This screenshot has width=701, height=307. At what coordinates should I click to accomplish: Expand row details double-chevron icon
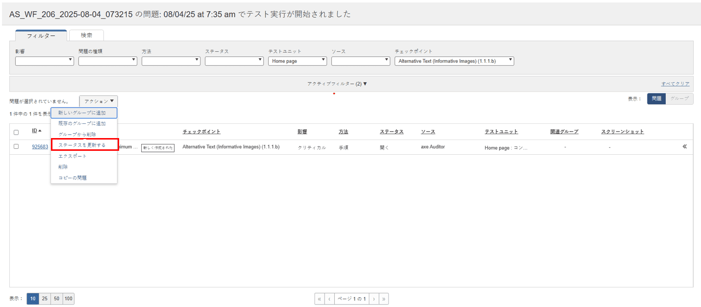tap(684, 146)
